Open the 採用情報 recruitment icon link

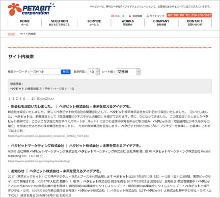coord(135,16)
